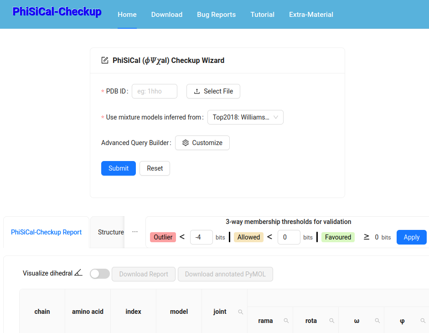The image size is (429, 333).
Task: Apply the membership thresholds
Action: (x=411, y=237)
